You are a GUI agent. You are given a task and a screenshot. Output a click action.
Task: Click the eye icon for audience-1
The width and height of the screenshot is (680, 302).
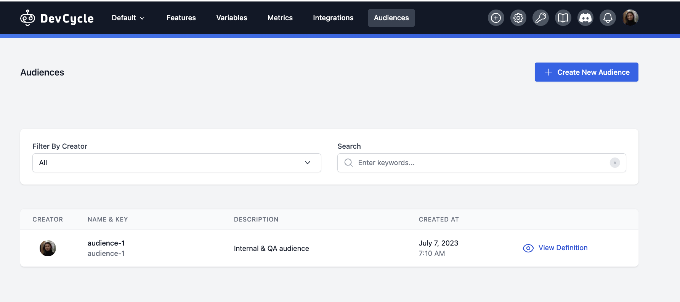click(528, 248)
